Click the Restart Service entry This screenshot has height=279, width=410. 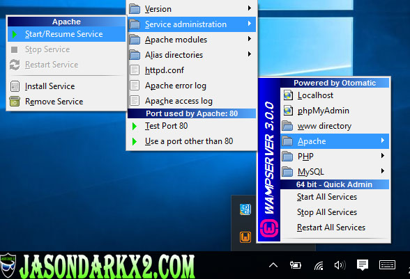point(66,65)
